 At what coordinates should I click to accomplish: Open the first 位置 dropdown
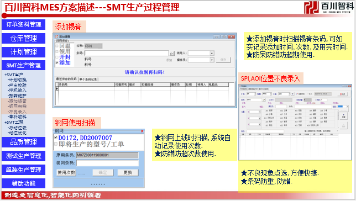[x=259, y=112]
